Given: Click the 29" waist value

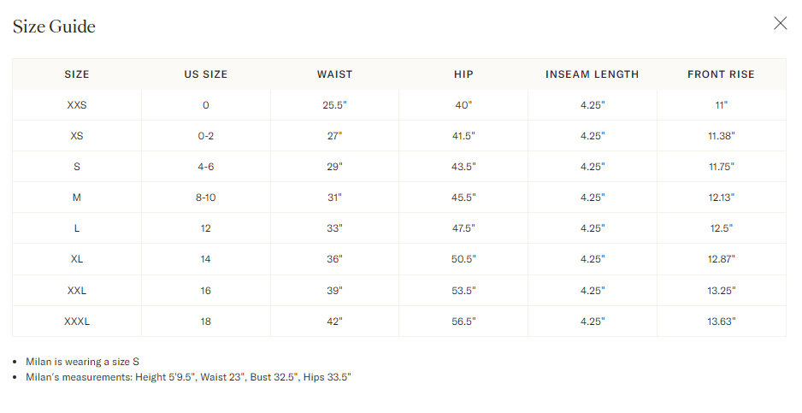Looking at the screenshot, I should click(334, 167).
